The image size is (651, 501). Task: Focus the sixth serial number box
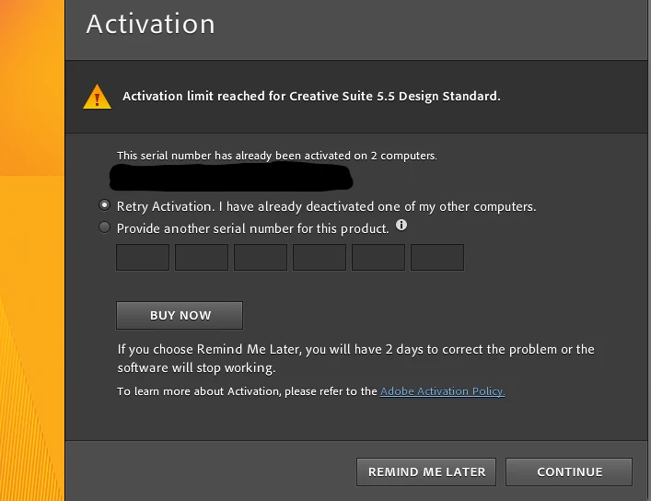coord(437,258)
